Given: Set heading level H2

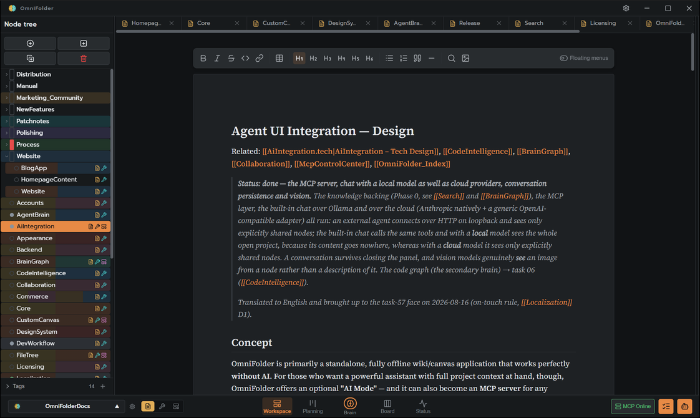Looking at the screenshot, I should click(313, 58).
